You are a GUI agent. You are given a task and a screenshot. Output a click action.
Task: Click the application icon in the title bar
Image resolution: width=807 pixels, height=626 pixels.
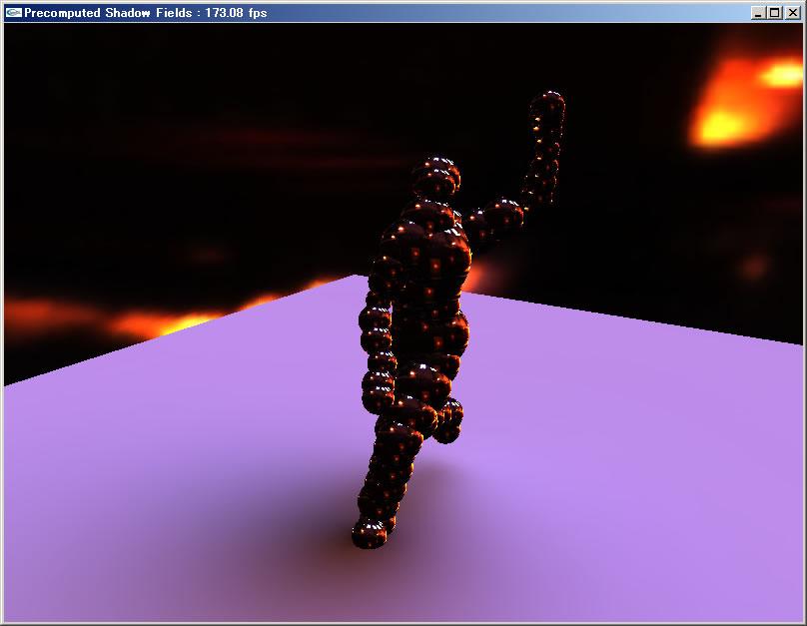pos(14,12)
